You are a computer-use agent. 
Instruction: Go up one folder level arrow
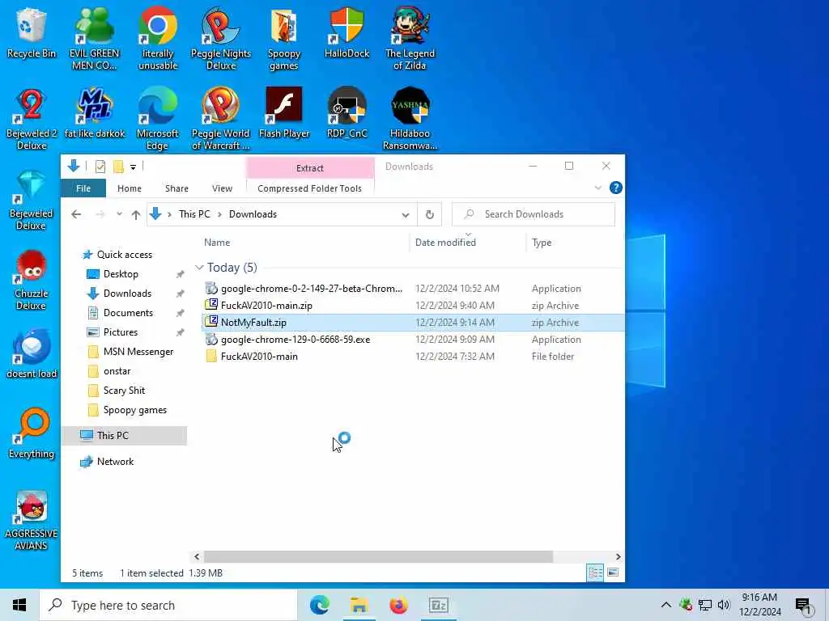pyautogui.click(x=136, y=214)
